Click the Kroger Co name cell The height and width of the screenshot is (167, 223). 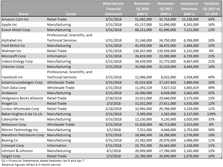coord(10,103)
